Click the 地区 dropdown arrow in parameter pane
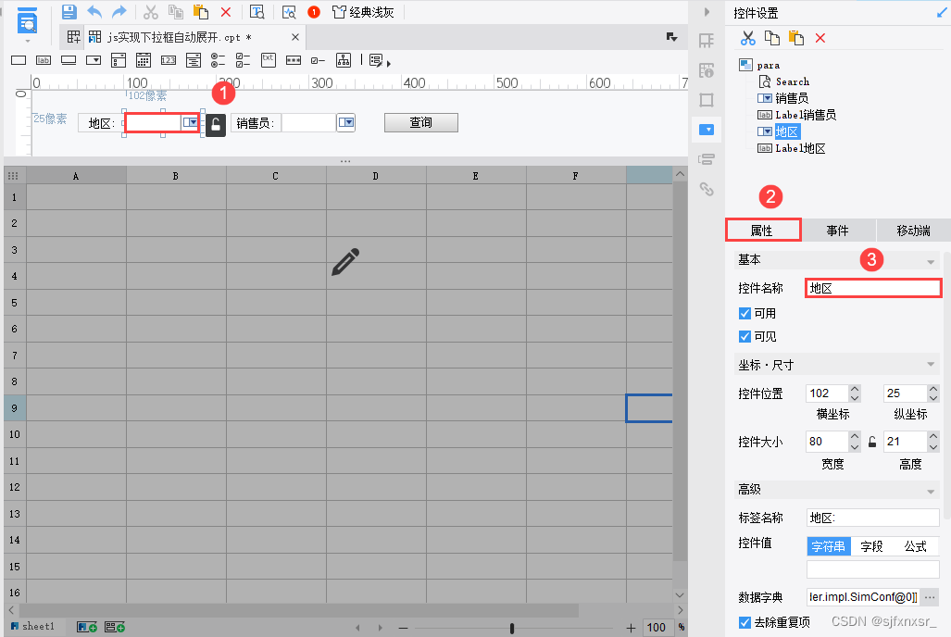The width and height of the screenshot is (951, 637). click(x=191, y=122)
